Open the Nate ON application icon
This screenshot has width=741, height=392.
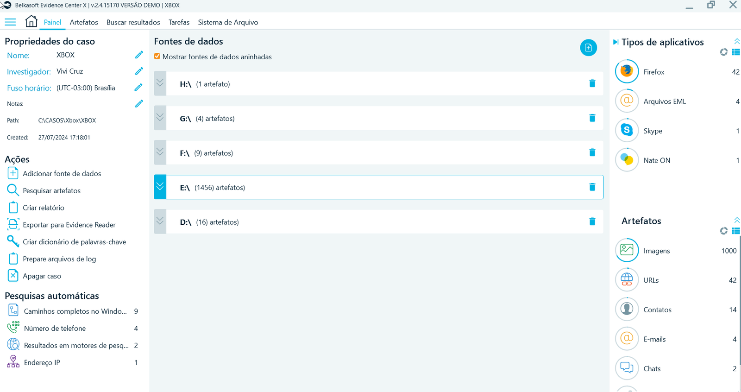(627, 160)
